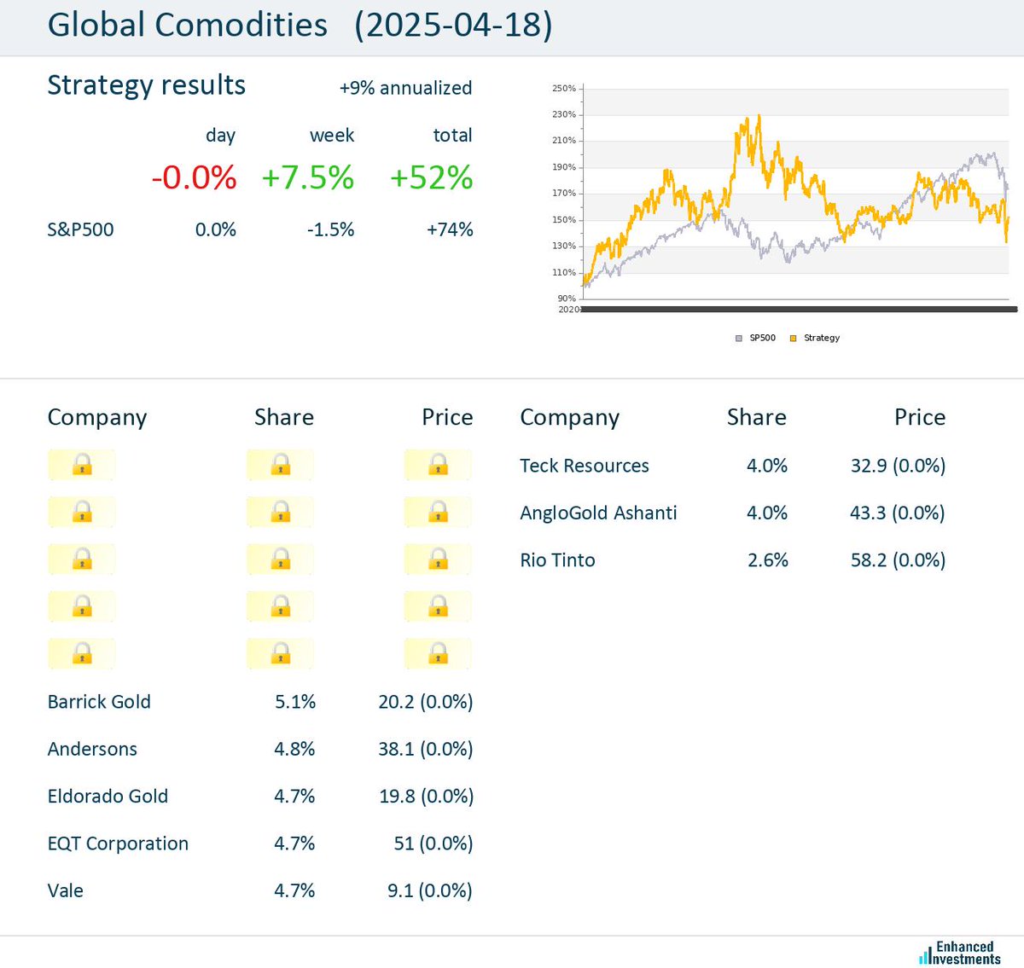Click Rio Tinto's 2.6% share
The image size is (1024, 968).
point(768,560)
